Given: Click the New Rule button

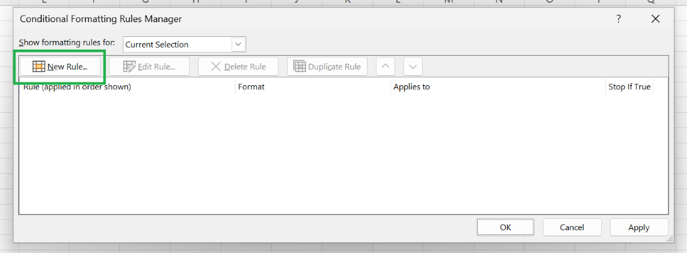Looking at the screenshot, I should 60,66.
